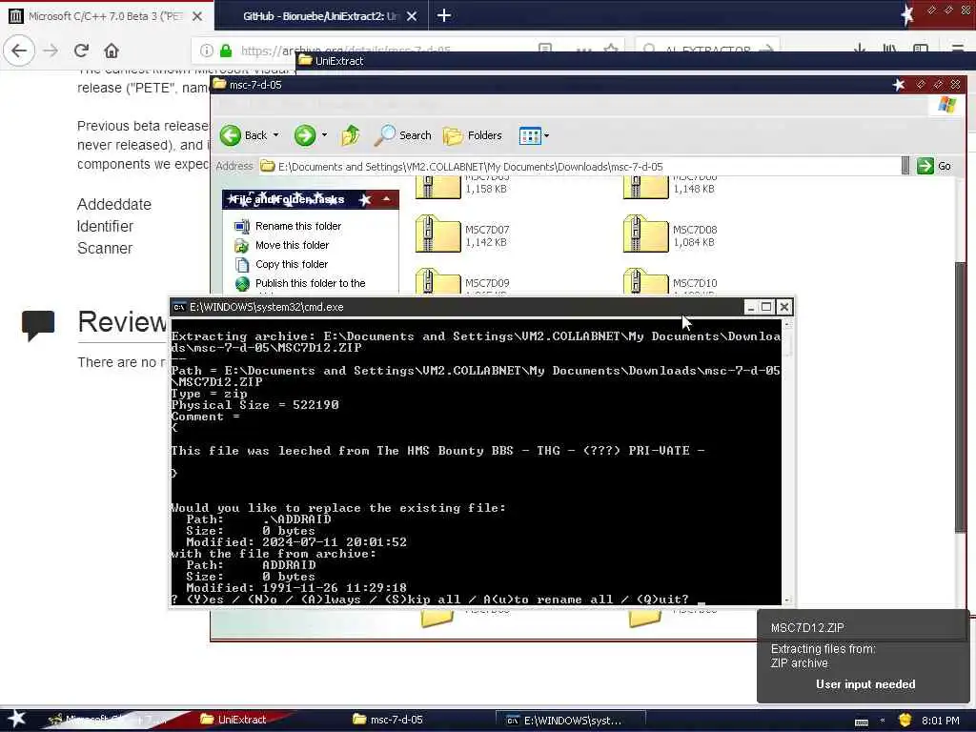Image resolution: width=976 pixels, height=732 pixels.
Task: Click the Reviews comment bubble icon
Action: click(x=38, y=325)
